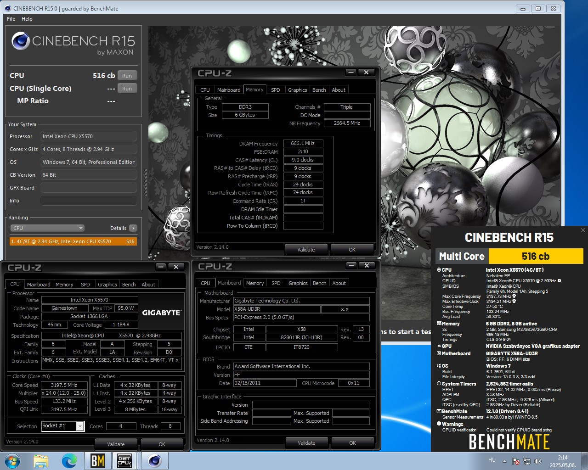The width and height of the screenshot is (588, 470).
Task: Minimize the CPU-Z window showing DRAM timings
Action: click(x=351, y=73)
